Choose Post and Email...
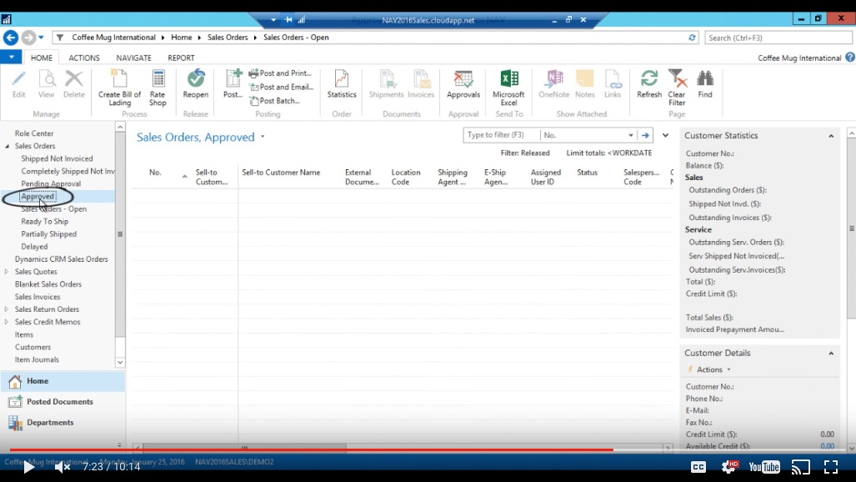This screenshot has height=482, width=856. tap(281, 87)
